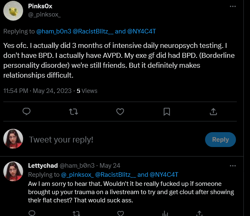Bookmark the PinksOx tweet
Screen dimensions: 250x216
point(167,112)
